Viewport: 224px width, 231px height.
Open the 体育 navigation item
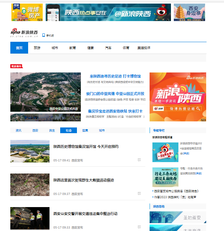point(126,48)
